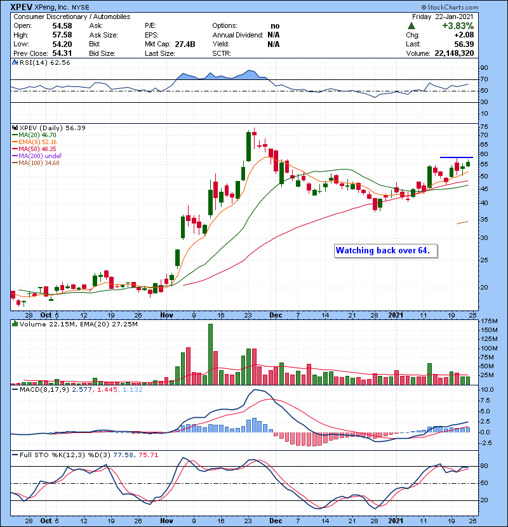Click the volume bars icon beside Volume label
Viewport: 508px width, 527px height.
coord(15,324)
